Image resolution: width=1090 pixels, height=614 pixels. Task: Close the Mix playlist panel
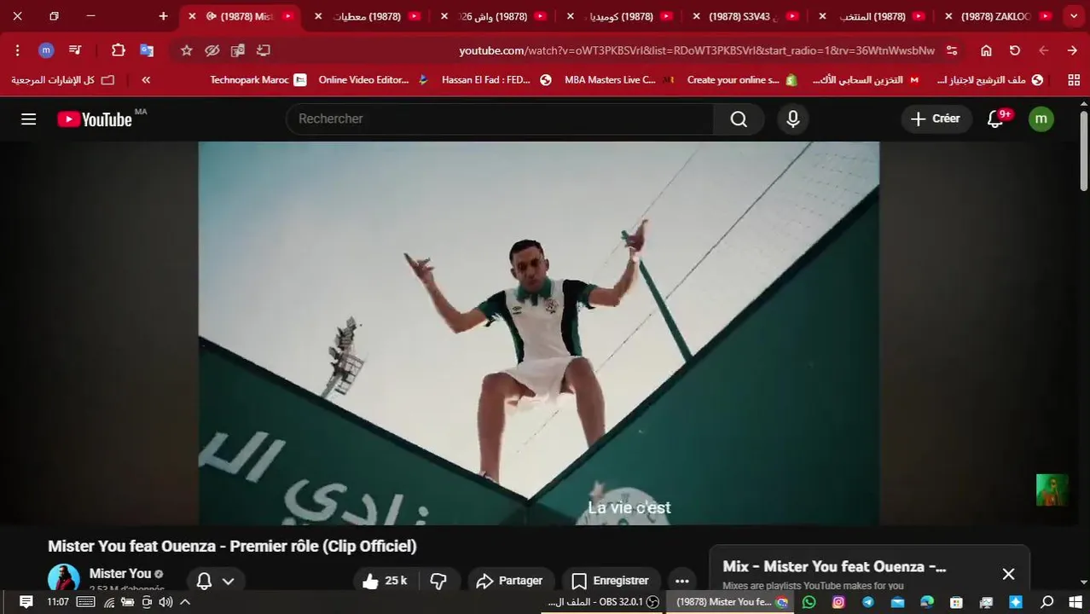point(1008,574)
